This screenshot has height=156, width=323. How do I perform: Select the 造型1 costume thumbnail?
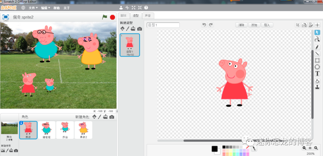[x=130, y=45]
